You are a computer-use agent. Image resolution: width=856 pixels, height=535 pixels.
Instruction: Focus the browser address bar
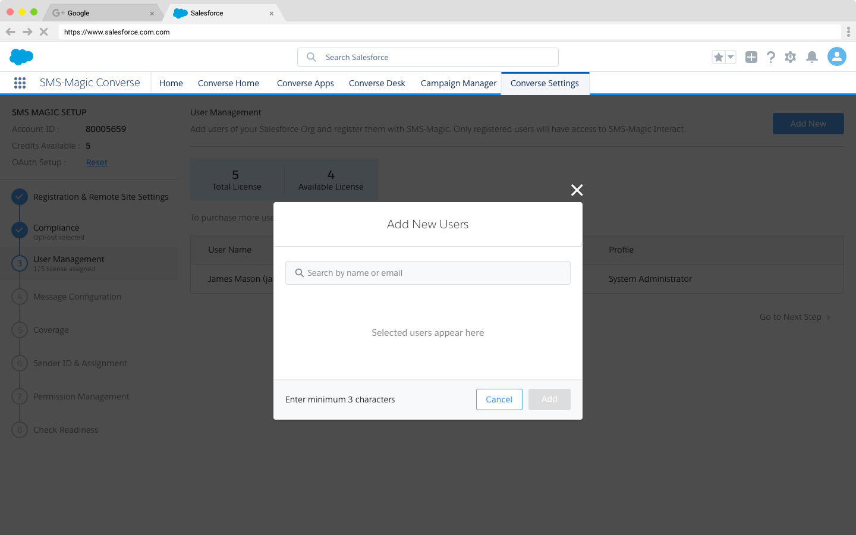click(449, 32)
